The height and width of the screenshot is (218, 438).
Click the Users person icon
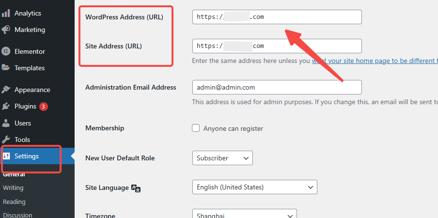[6, 123]
